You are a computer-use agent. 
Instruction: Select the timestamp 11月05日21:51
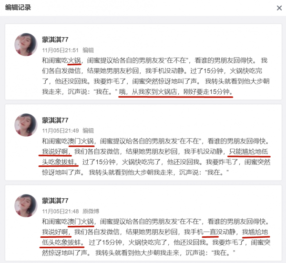coord(61,50)
